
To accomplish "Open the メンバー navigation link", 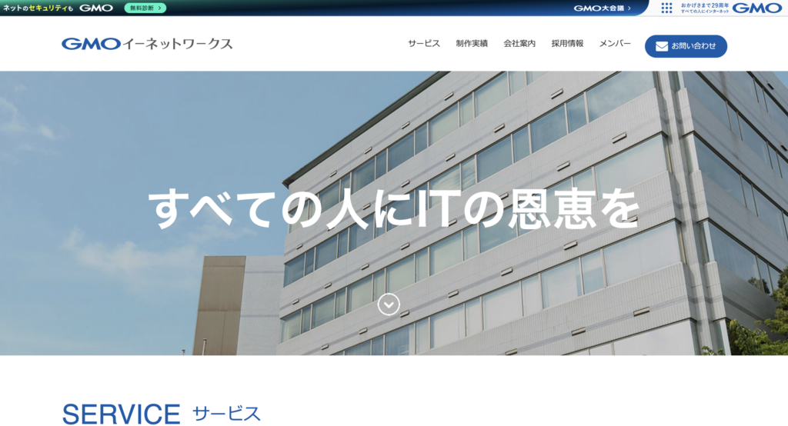I will [x=615, y=44].
